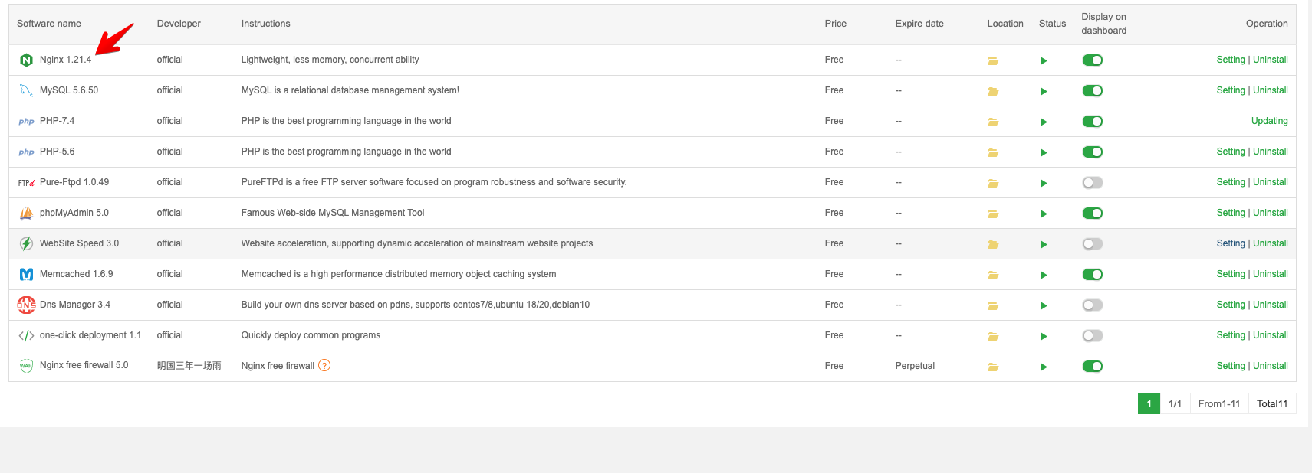Uninstall WebSite Speed 3.0
The width and height of the screenshot is (1312, 473).
coord(1270,243)
